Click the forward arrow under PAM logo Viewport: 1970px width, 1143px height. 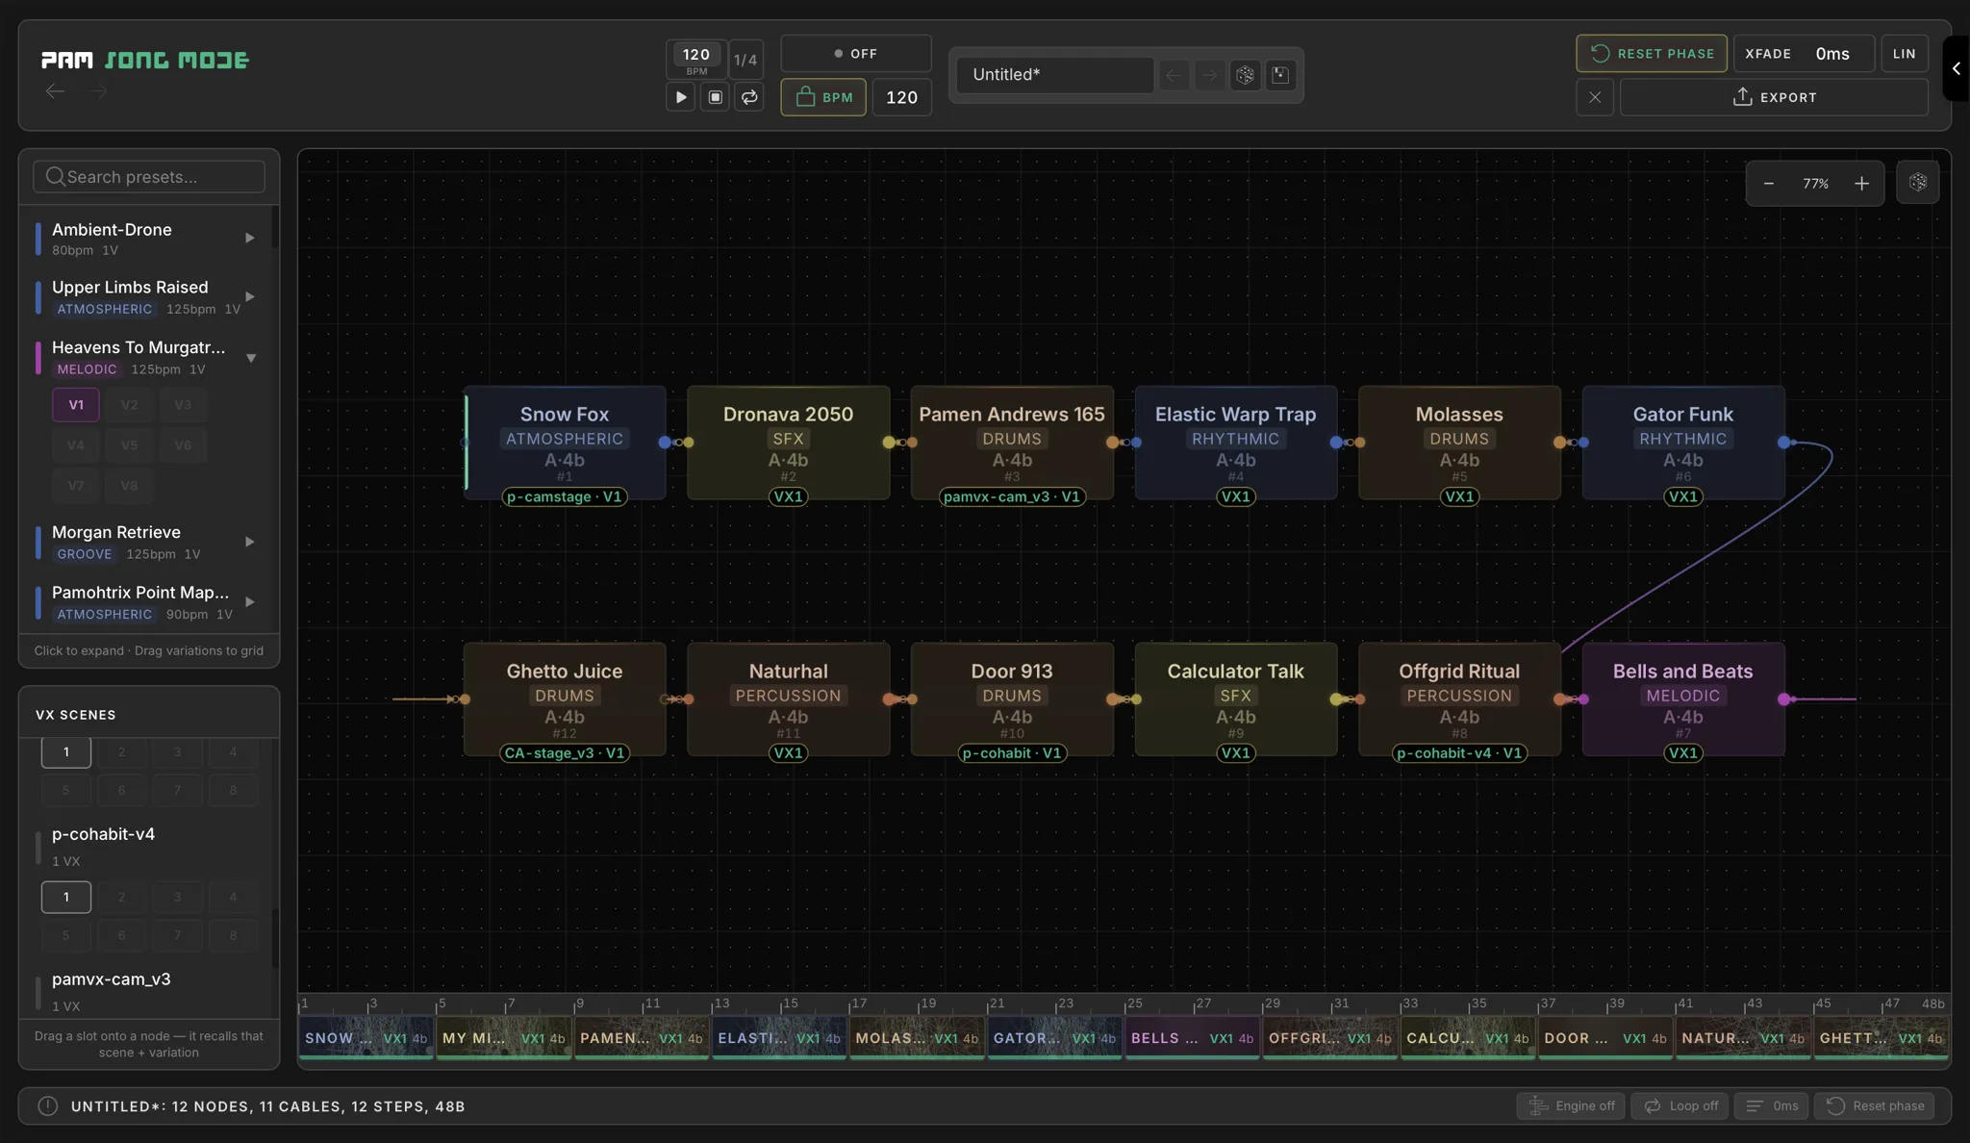pyautogui.click(x=97, y=91)
